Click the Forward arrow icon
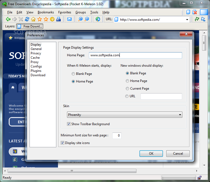 click(x=14, y=19)
